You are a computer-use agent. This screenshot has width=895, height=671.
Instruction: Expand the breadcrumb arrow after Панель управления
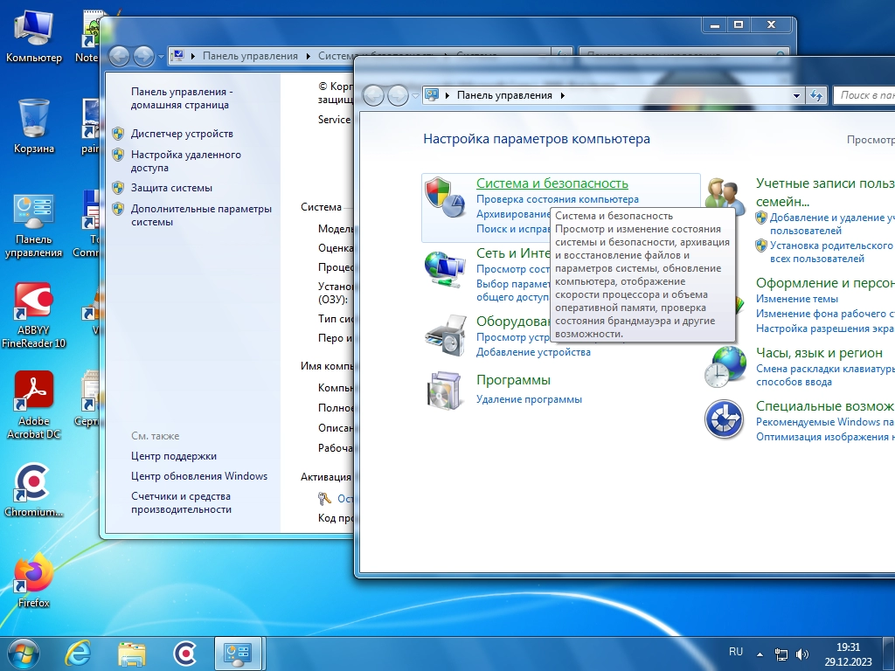563,95
